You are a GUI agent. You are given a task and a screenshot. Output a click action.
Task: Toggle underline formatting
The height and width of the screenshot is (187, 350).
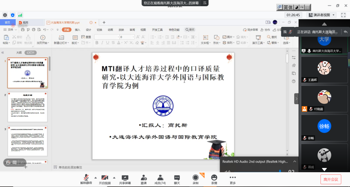click(108, 43)
